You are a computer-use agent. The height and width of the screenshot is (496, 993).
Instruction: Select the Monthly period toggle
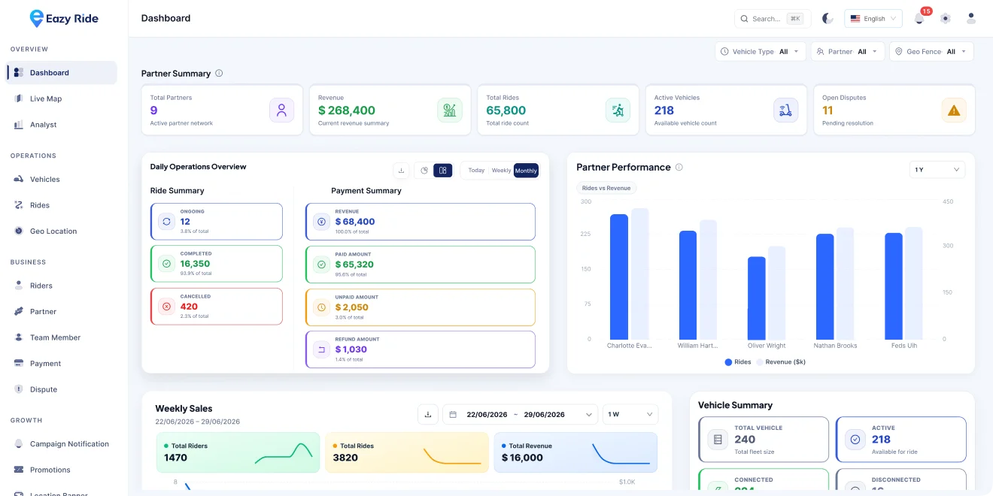tap(526, 171)
